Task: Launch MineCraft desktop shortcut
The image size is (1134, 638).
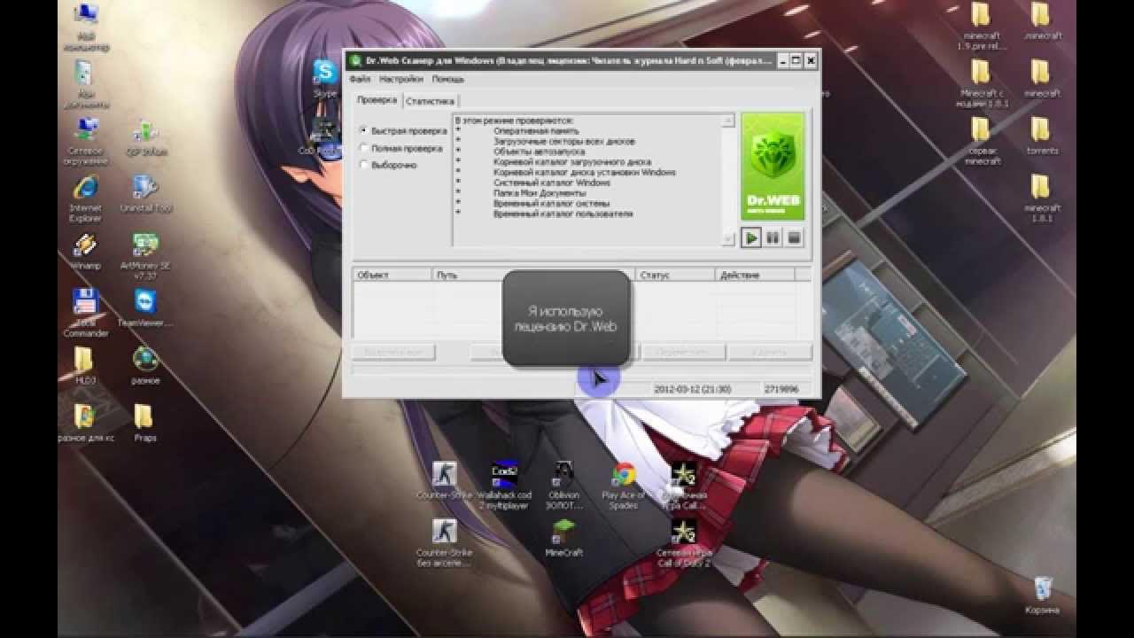Action: click(563, 537)
